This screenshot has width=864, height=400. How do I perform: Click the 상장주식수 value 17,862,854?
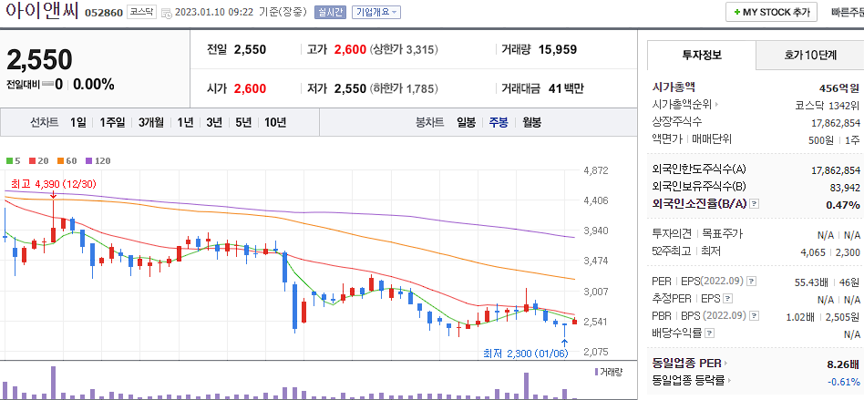pyautogui.click(x=836, y=123)
